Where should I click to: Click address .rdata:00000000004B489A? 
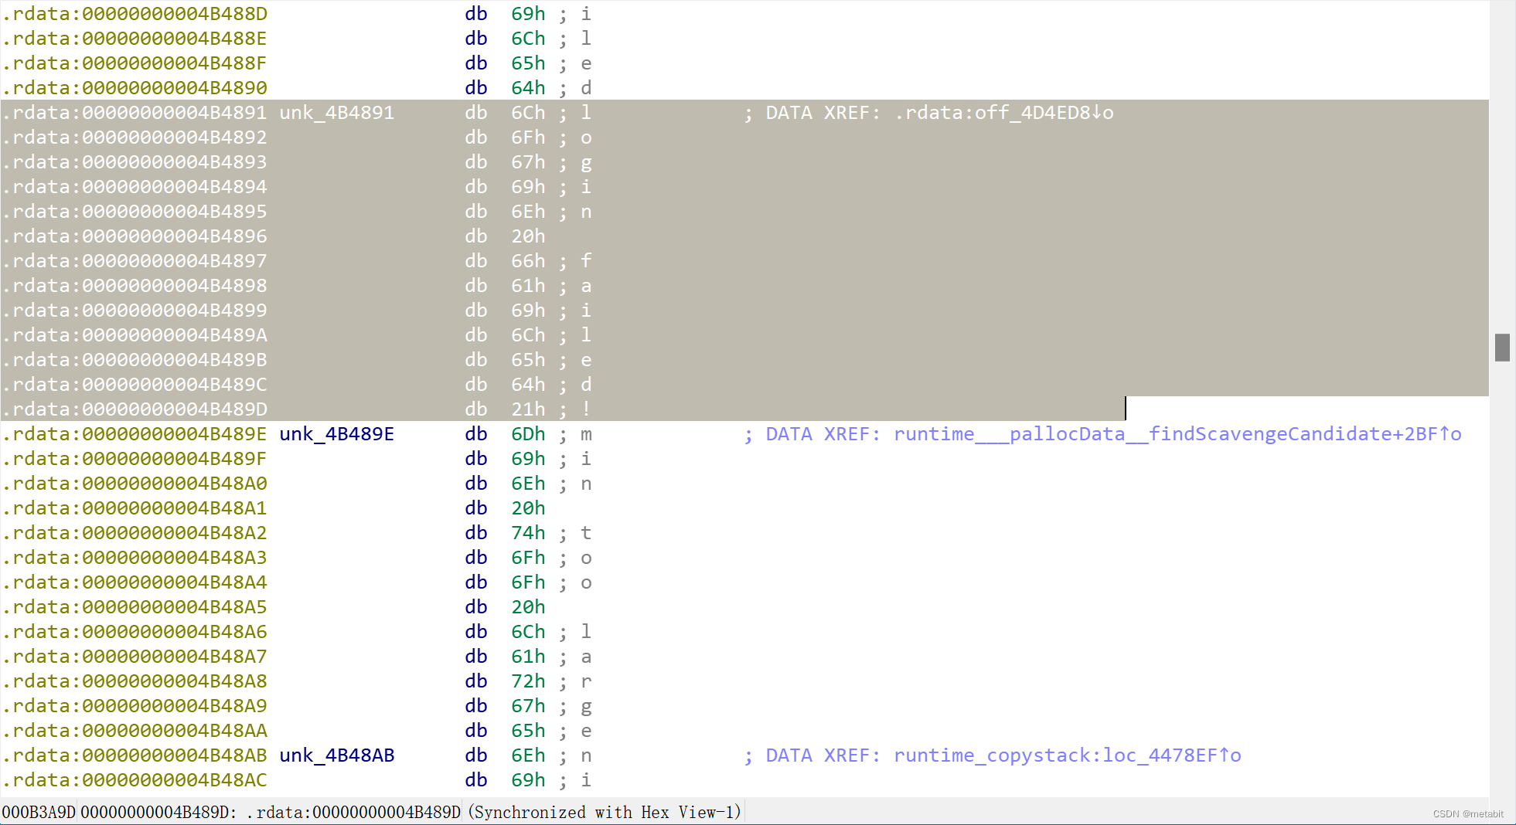pyautogui.click(x=135, y=335)
